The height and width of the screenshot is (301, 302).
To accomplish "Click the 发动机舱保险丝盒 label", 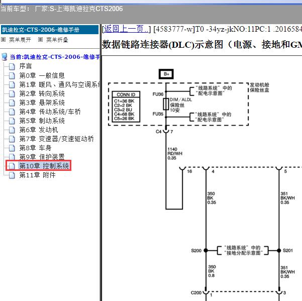I will point(259,87).
